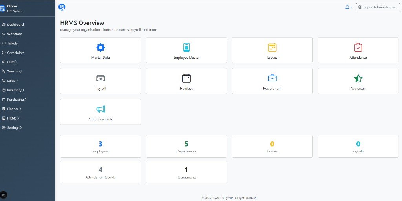This screenshot has height=201, width=402.
Task: Click the HRMS Overview heading
Action: (82, 23)
